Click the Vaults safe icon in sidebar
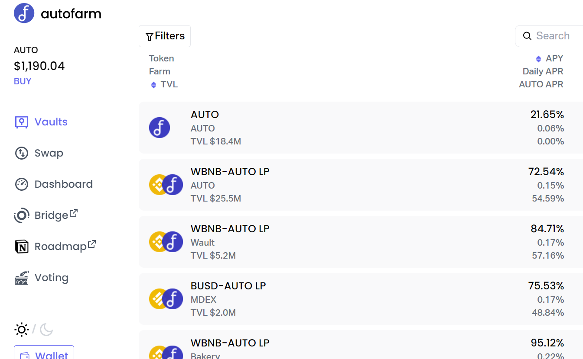The image size is (583, 359). point(22,122)
